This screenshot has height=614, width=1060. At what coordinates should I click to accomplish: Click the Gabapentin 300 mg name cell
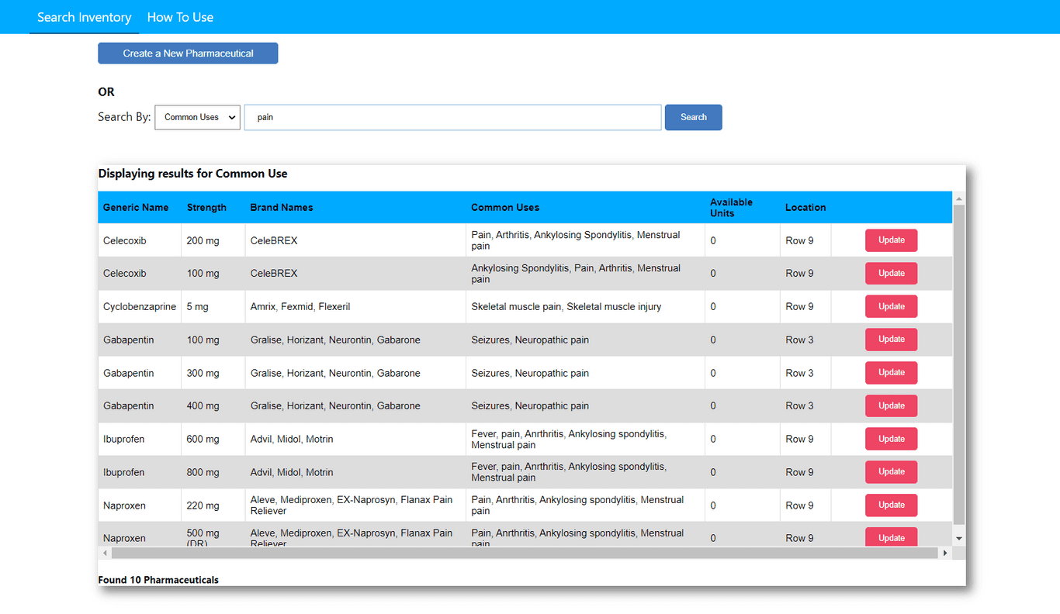(140, 373)
